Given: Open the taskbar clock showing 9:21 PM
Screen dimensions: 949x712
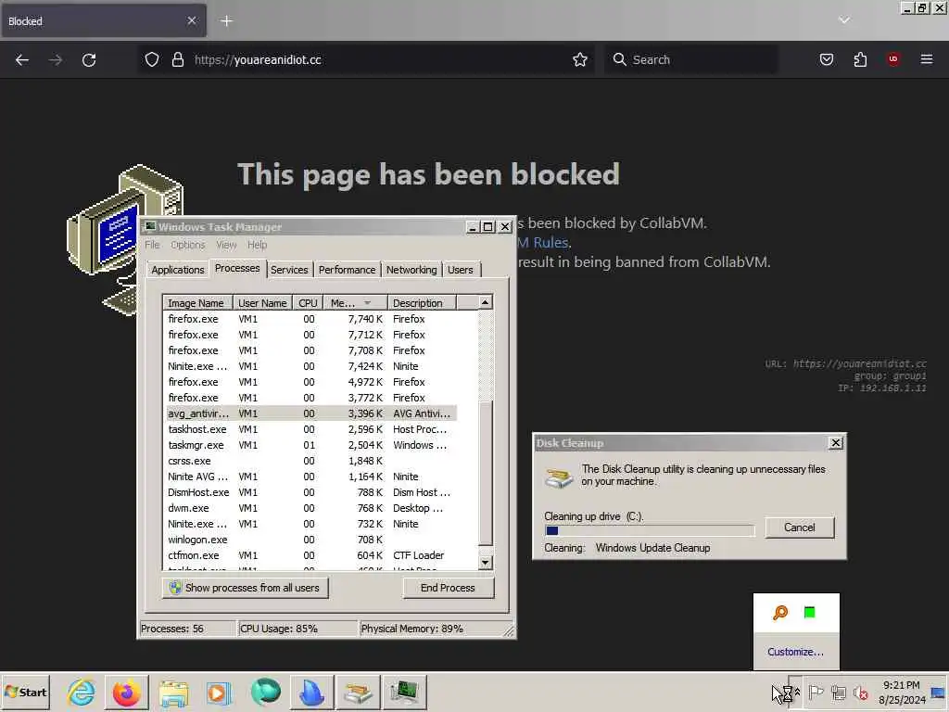Looking at the screenshot, I should coord(902,692).
